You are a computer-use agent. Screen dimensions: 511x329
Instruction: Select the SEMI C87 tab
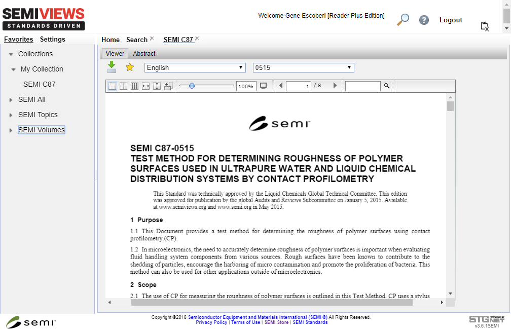(x=178, y=40)
